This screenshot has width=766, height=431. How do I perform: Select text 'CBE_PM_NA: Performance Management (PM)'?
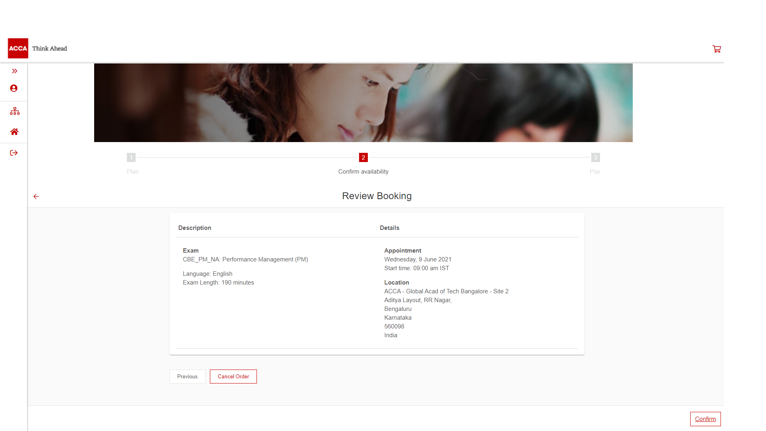245,259
